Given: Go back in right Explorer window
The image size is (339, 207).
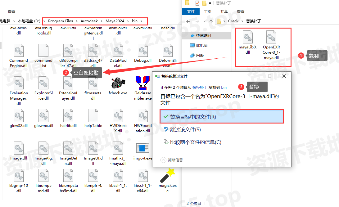Looking at the screenshot, I should point(188,21).
